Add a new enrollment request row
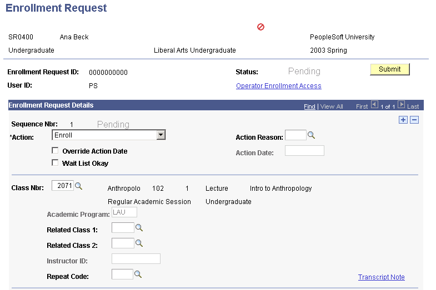Viewport: 436px width, 290px height. [403, 120]
